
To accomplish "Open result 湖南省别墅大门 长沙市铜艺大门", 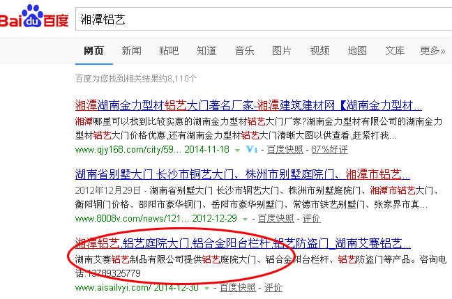I will (243, 174).
